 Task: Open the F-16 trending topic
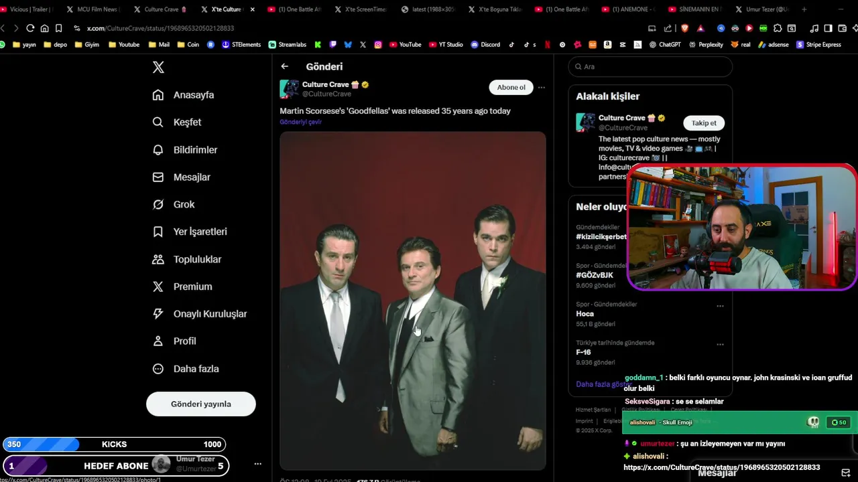tap(583, 352)
